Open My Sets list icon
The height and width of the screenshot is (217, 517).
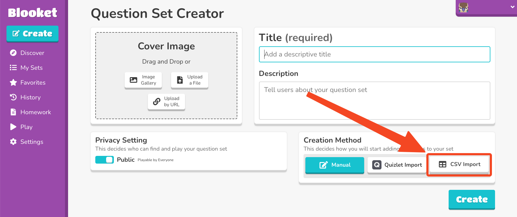(x=13, y=68)
